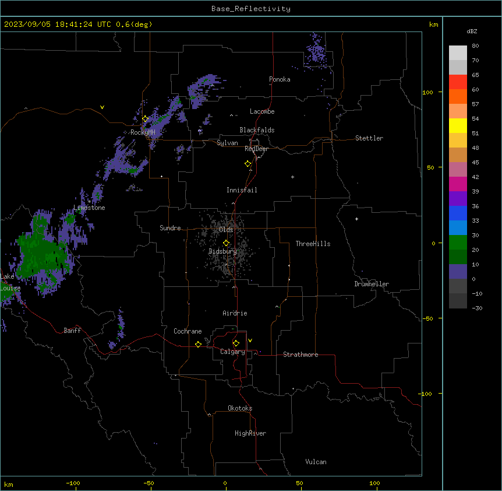The height and width of the screenshot is (491, 502).
Task: Click the Banff label
Action: click(x=72, y=331)
